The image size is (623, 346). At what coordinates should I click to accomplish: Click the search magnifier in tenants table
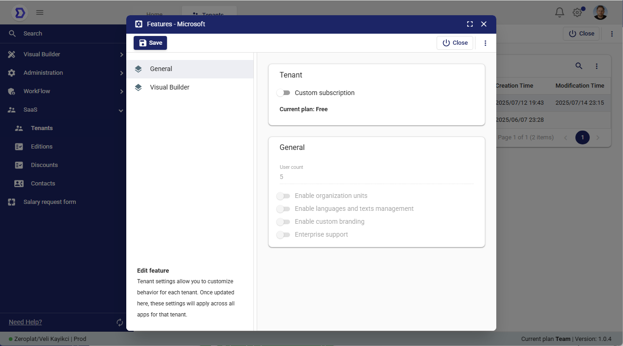(x=579, y=66)
